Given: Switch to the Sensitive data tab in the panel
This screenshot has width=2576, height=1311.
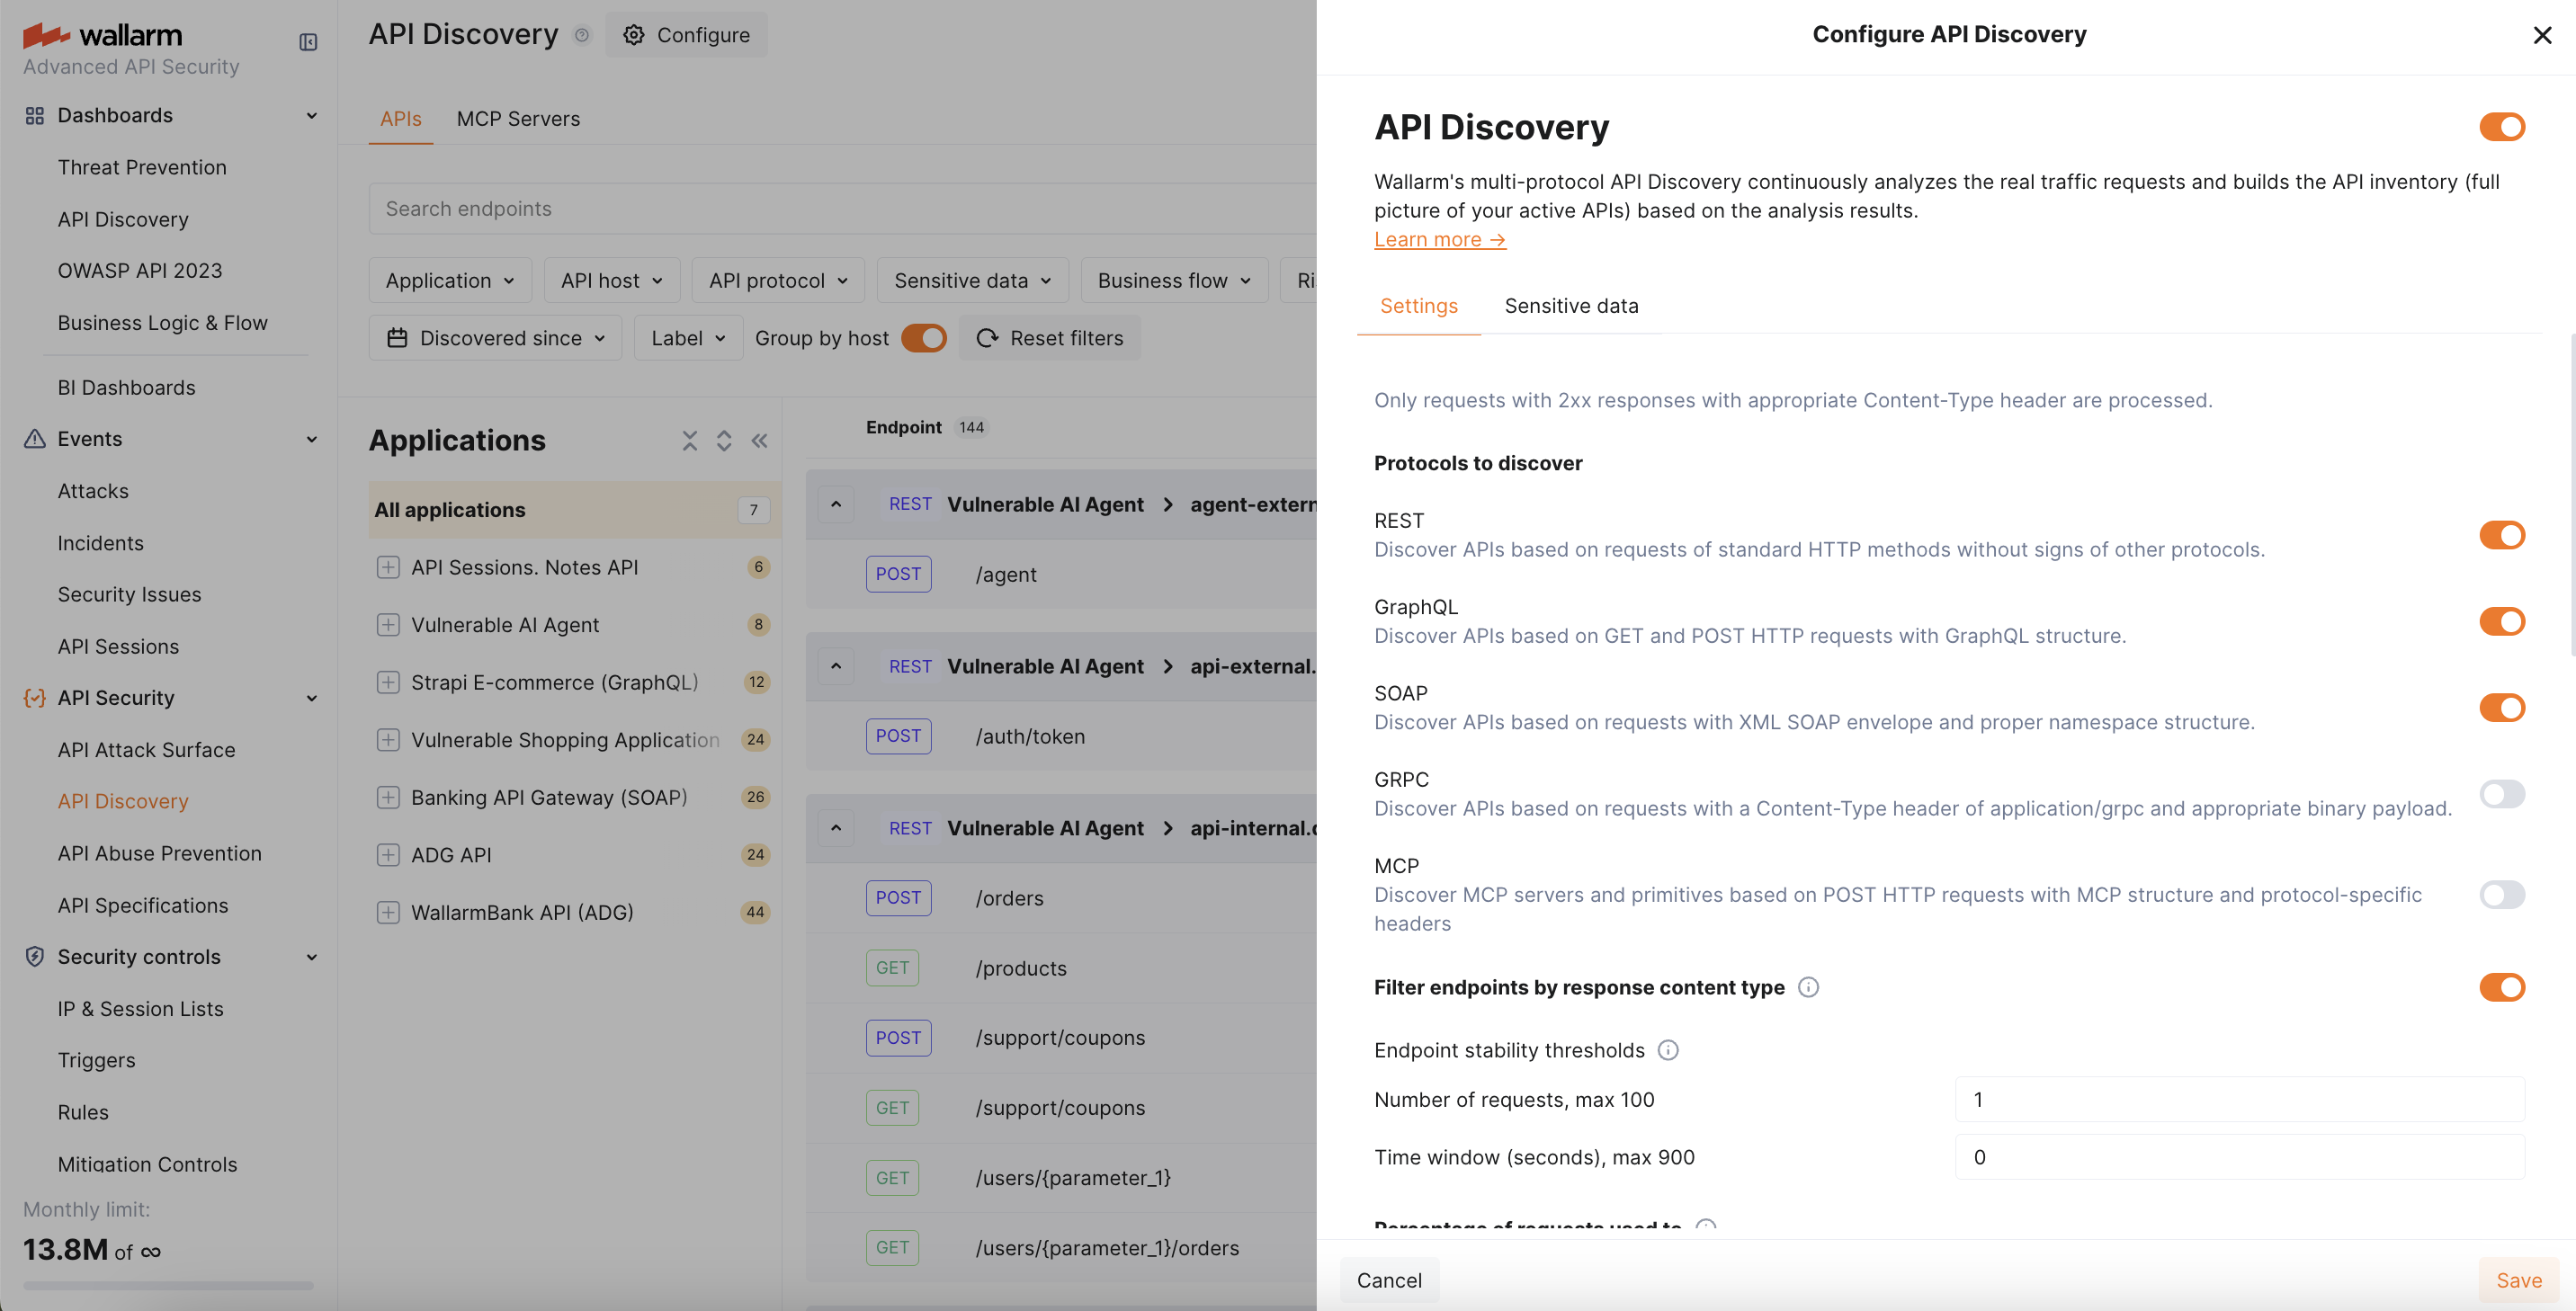Looking at the screenshot, I should click(x=1571, y=306).
